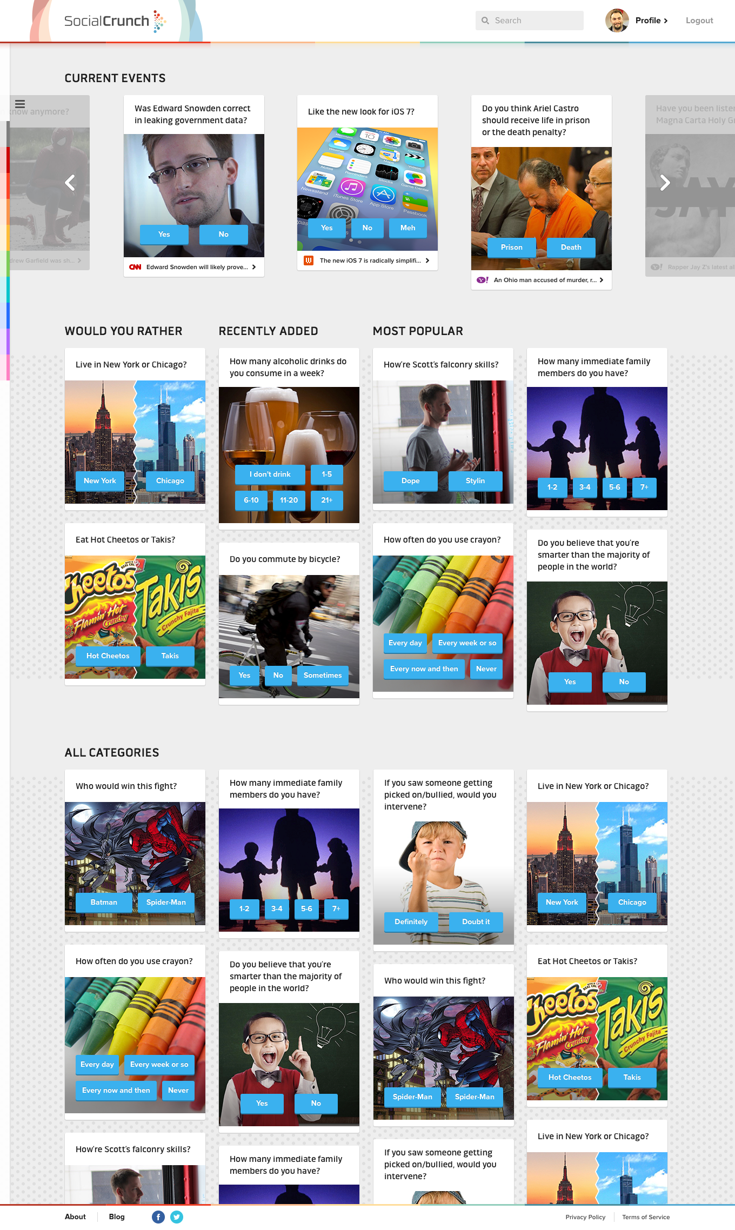Open the Ohio man article chevron
The width and height of the screenshot is (735, 1230).
point(602,280)
